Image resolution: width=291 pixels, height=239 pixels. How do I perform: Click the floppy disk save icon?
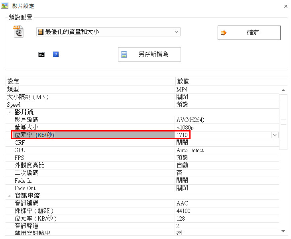click(x=124, y=54)
